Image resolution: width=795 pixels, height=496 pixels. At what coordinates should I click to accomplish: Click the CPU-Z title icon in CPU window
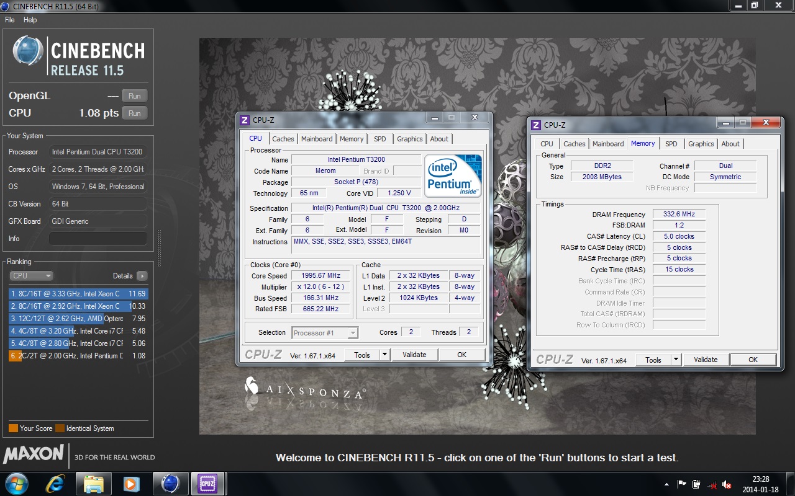pyautogui.click(x=245, y=120)
